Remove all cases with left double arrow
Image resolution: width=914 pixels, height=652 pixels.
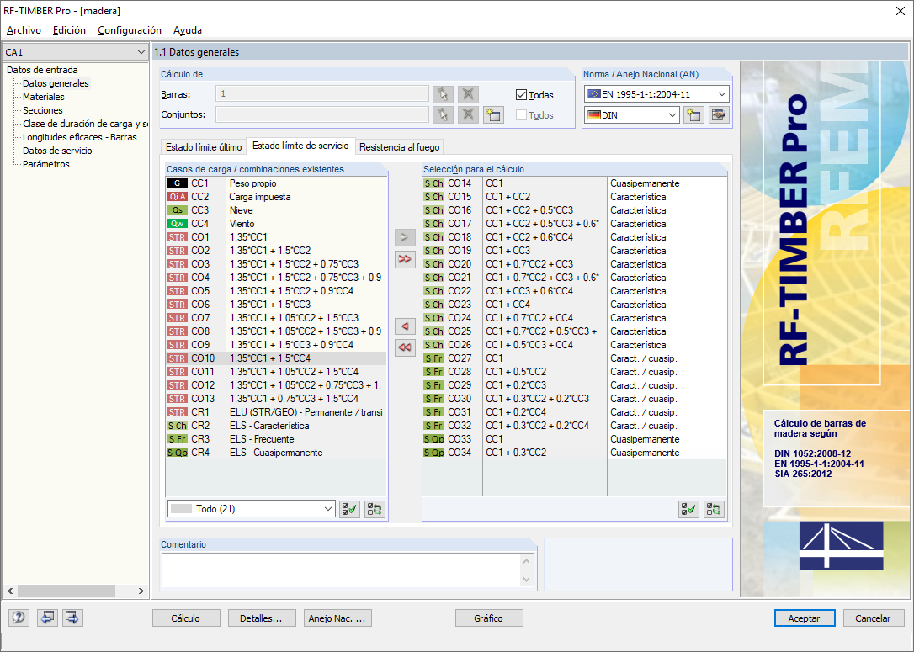[x=405, y=347]
